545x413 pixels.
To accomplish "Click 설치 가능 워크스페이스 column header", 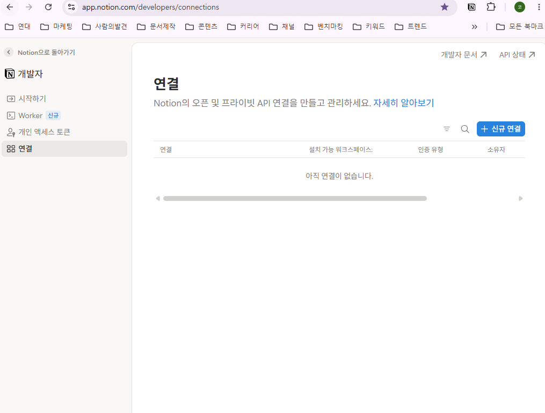I will click(340, 149).
